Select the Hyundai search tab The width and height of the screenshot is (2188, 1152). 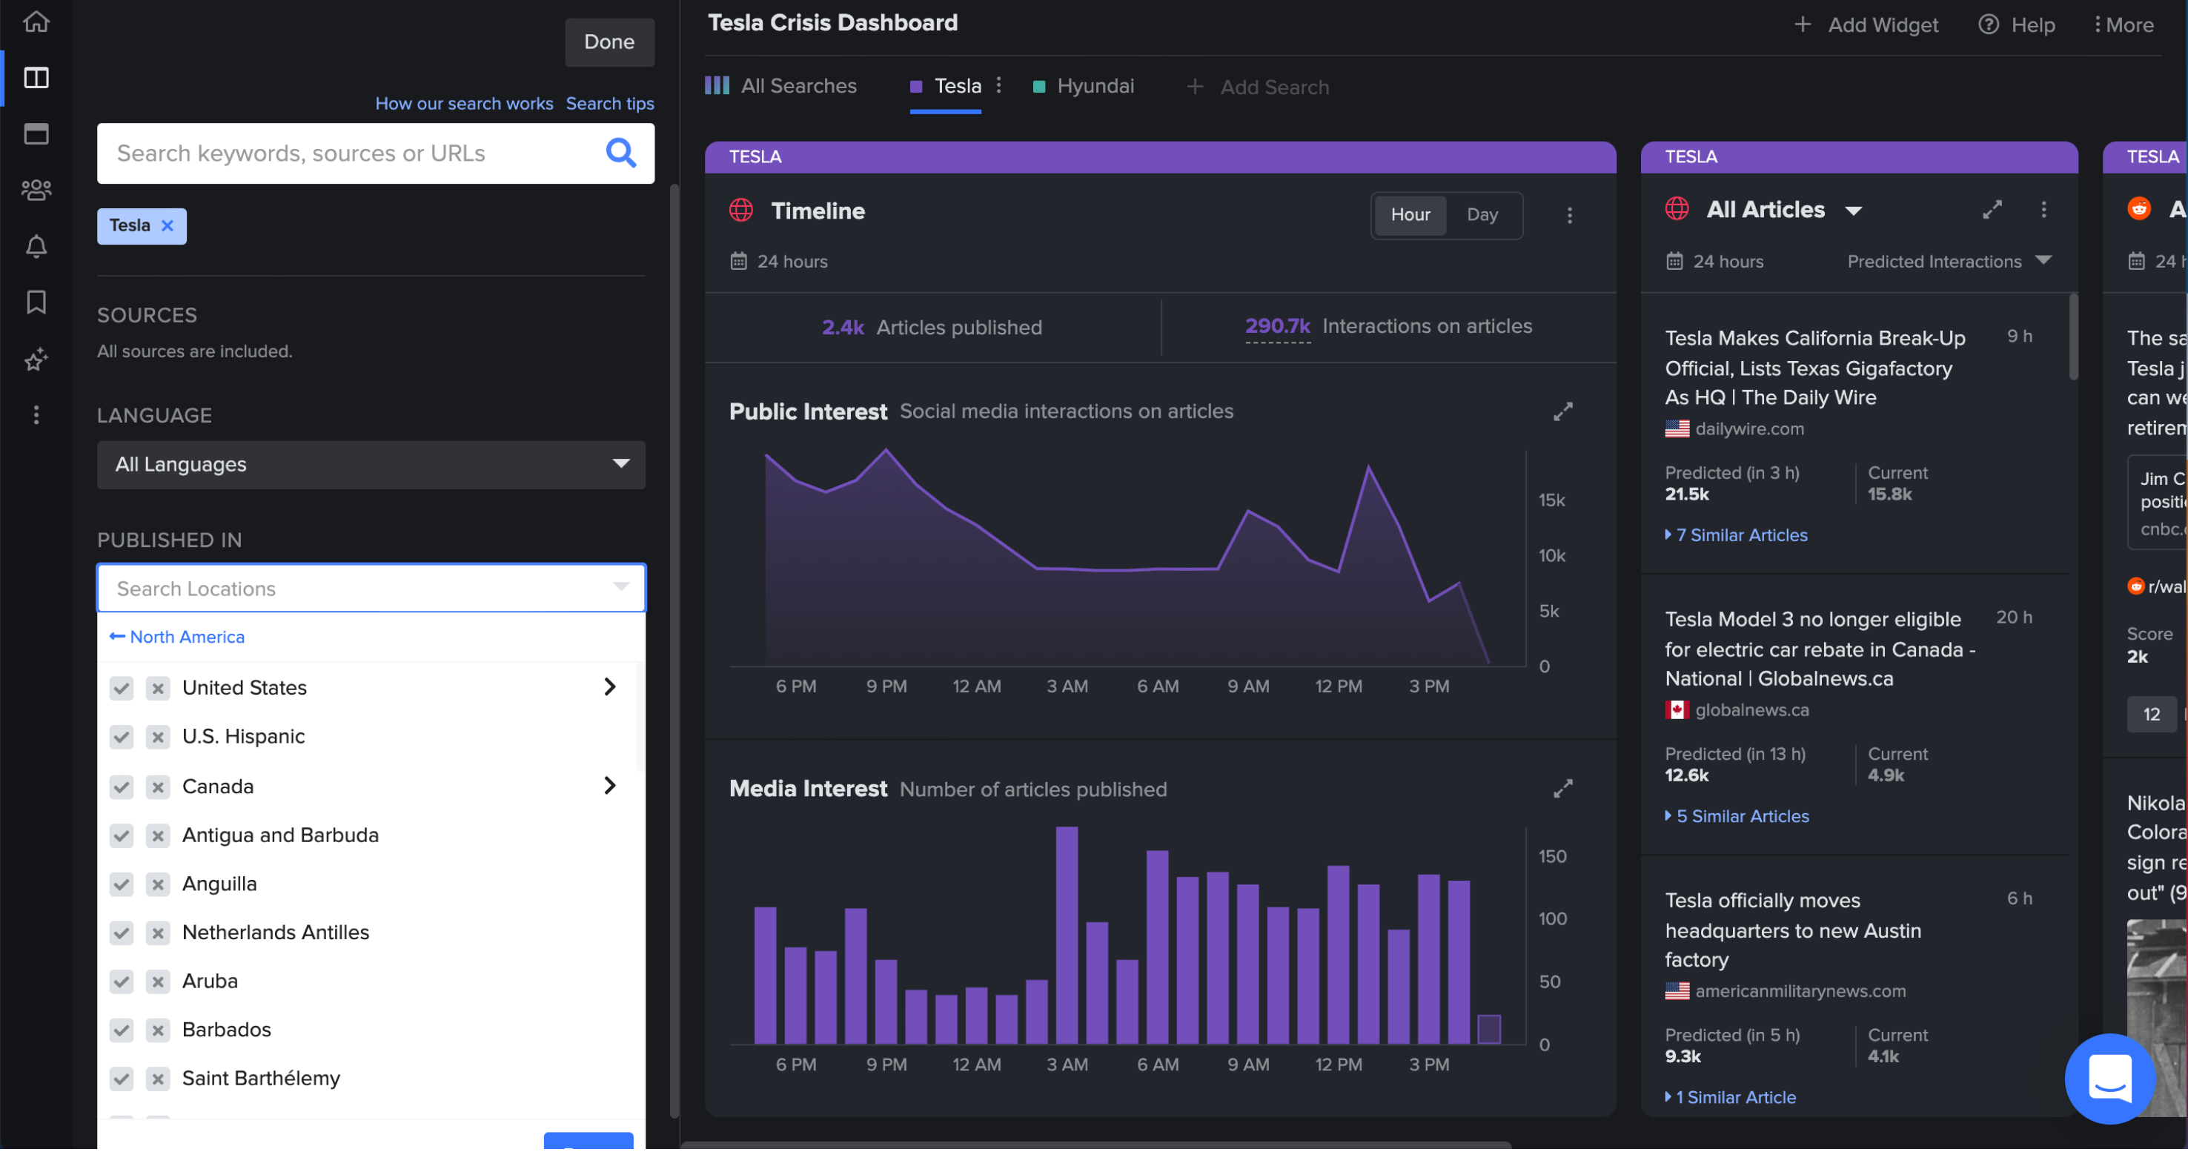click(1083, 86)
